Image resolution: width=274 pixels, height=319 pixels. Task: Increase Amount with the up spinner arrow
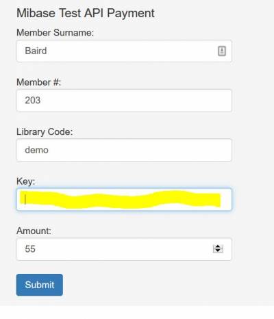pyautogui.click(x=218, y=246)
